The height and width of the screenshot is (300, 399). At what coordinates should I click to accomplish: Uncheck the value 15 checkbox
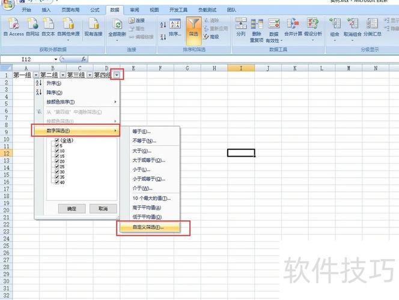(57, 156)
